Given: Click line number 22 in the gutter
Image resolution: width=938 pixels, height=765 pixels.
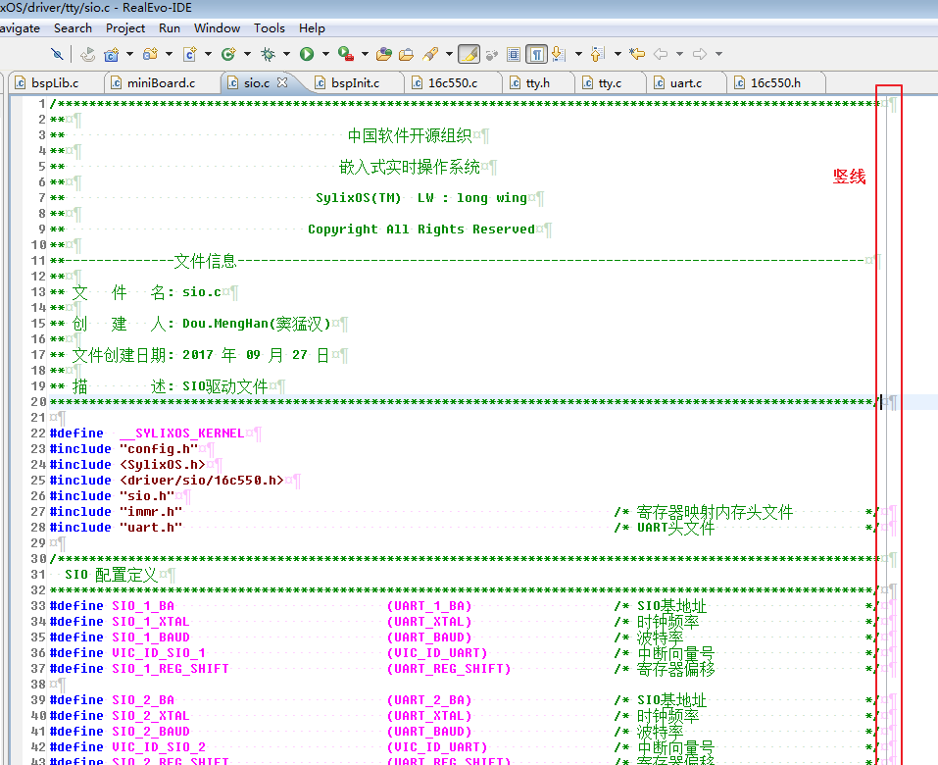Looking at the screenshot, I should (38, 433).
